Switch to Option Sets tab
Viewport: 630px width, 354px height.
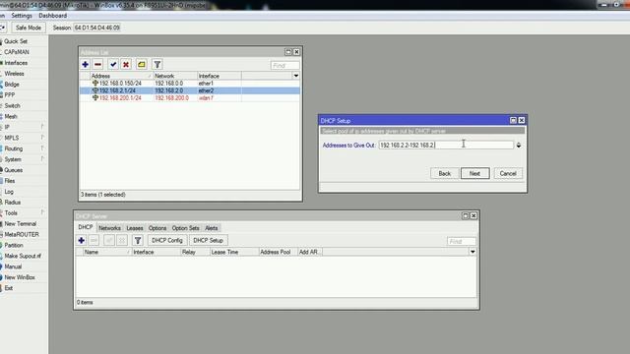[186, 228]
